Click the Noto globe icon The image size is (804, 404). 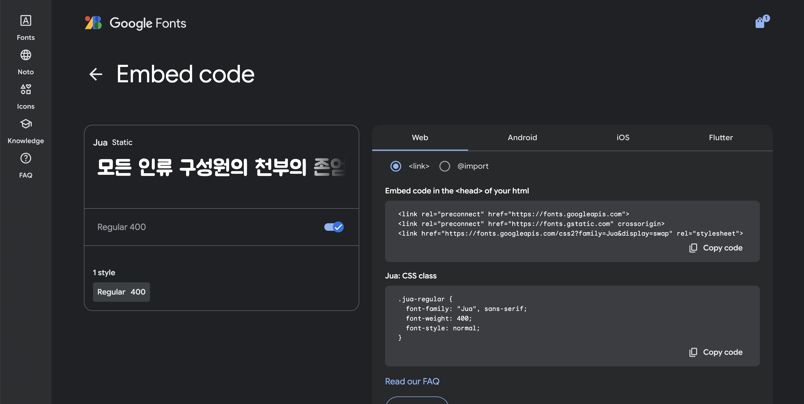(26, 55)
